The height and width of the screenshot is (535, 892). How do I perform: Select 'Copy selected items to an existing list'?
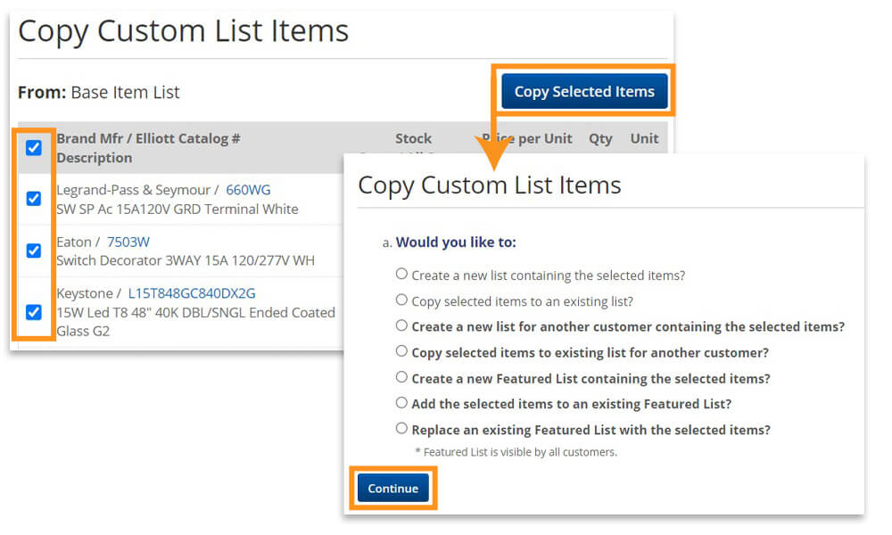coord(401,300)
